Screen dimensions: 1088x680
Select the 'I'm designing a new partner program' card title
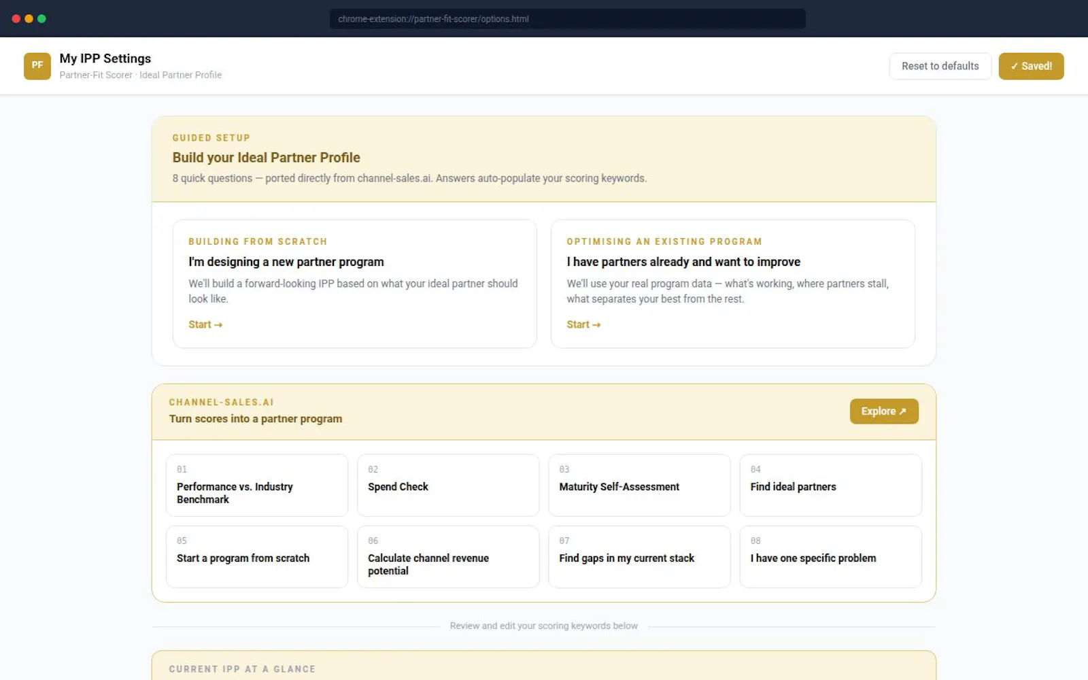[286, 262]
